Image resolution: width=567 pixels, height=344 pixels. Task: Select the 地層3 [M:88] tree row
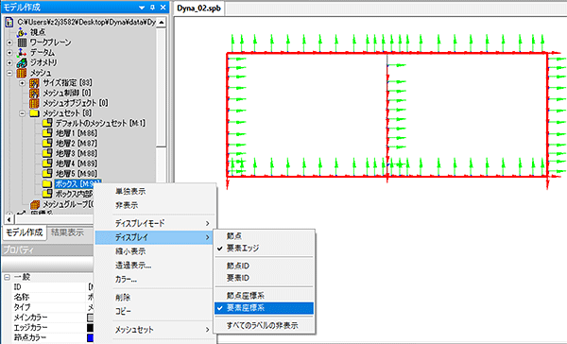(77, 153)
